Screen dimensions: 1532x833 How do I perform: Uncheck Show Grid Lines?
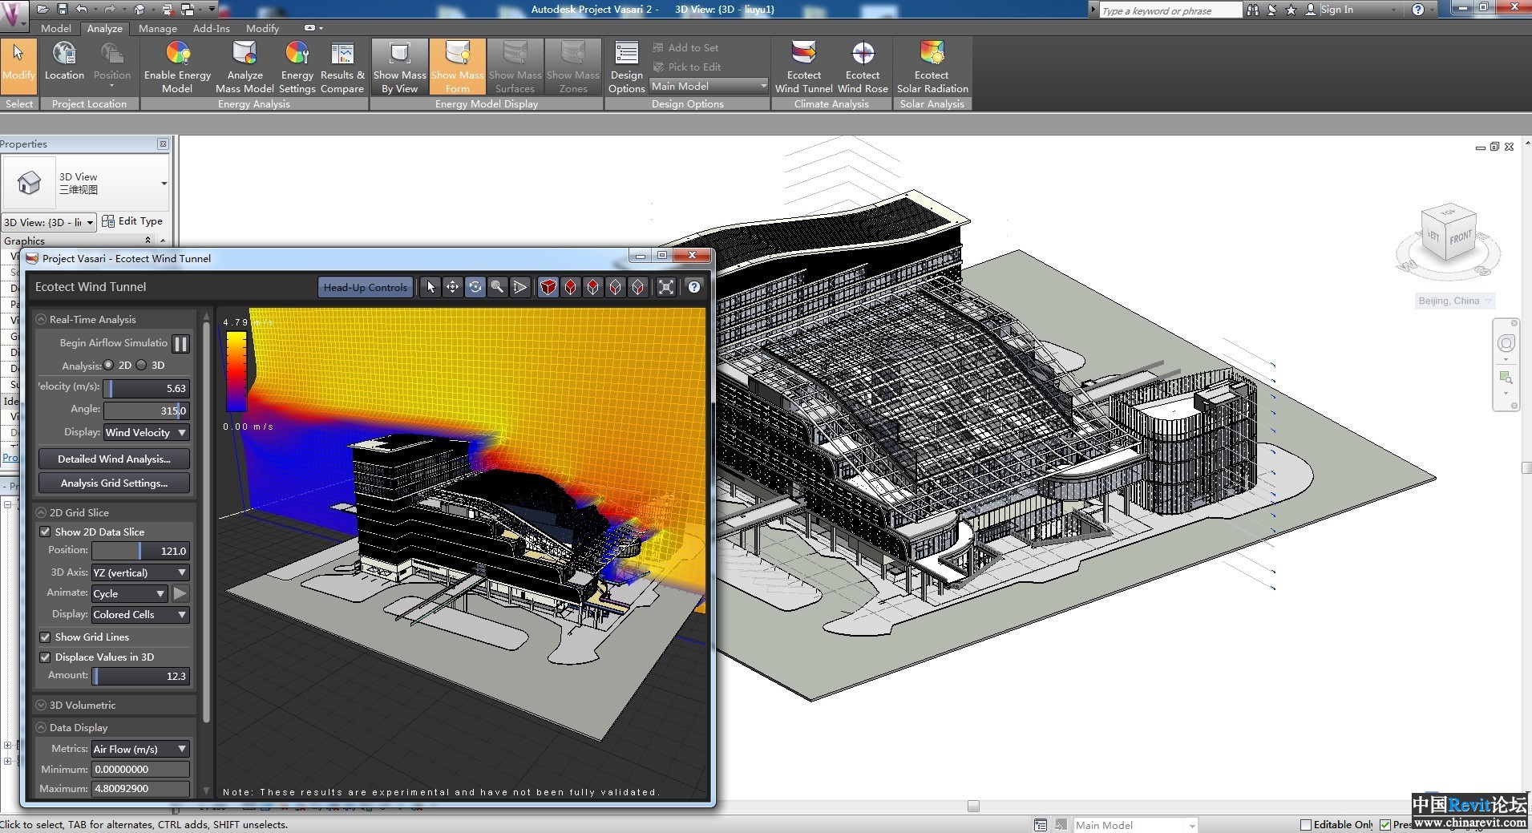(x=46, y=637)
